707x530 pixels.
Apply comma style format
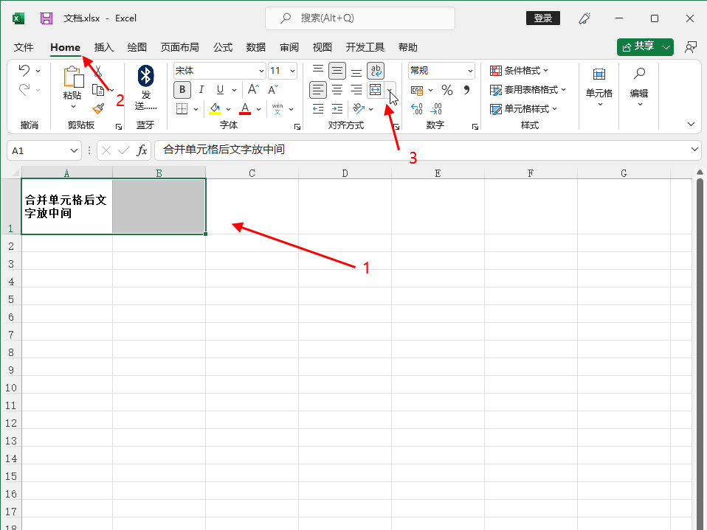point(466,90)
